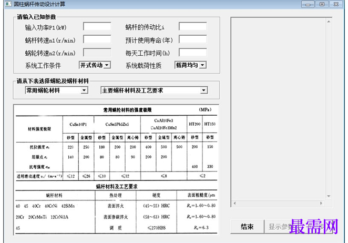Click the 系统工作条件 label
Viewport: 348px width, 243px height.
coord(43,66)
